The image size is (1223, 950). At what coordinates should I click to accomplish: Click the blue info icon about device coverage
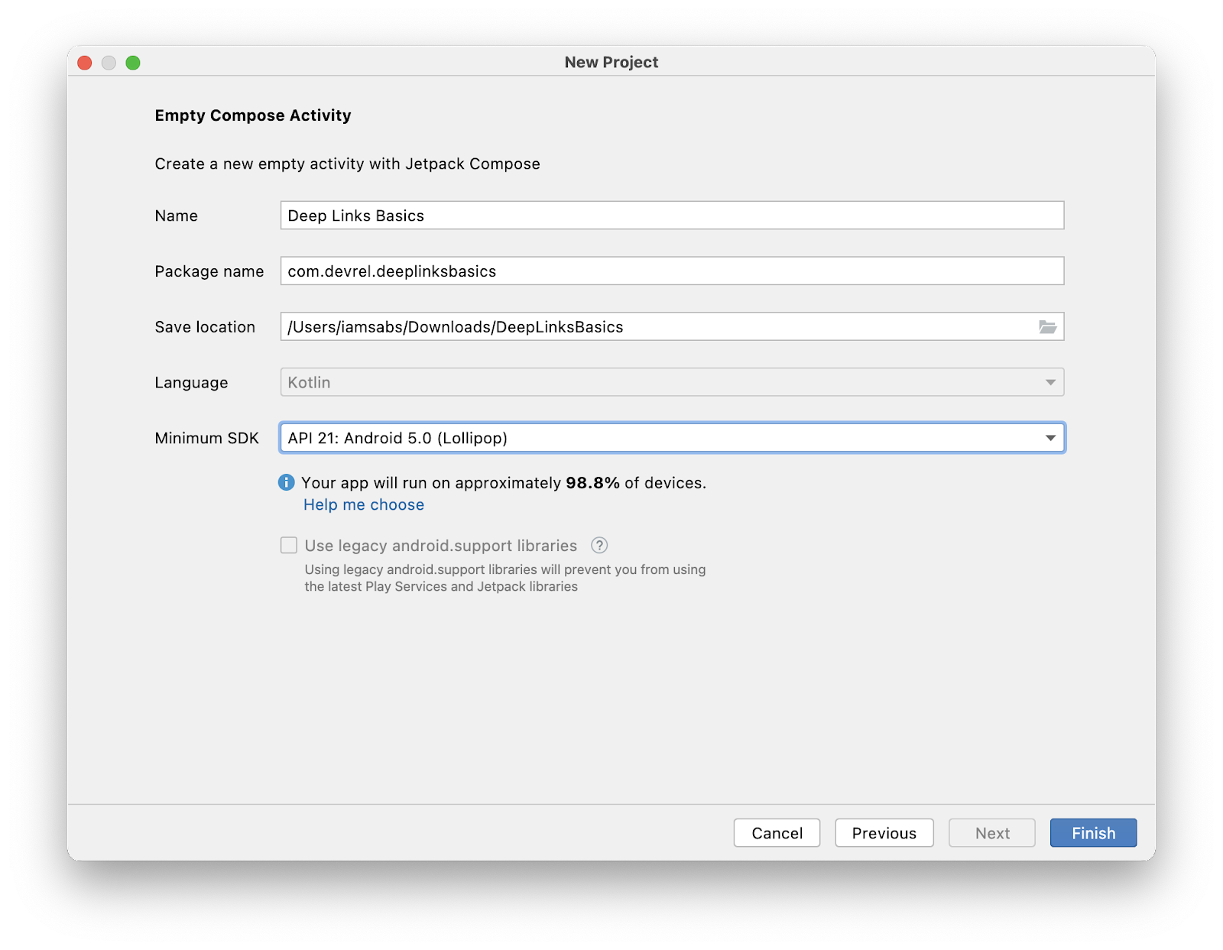click(x=285, y=482)
